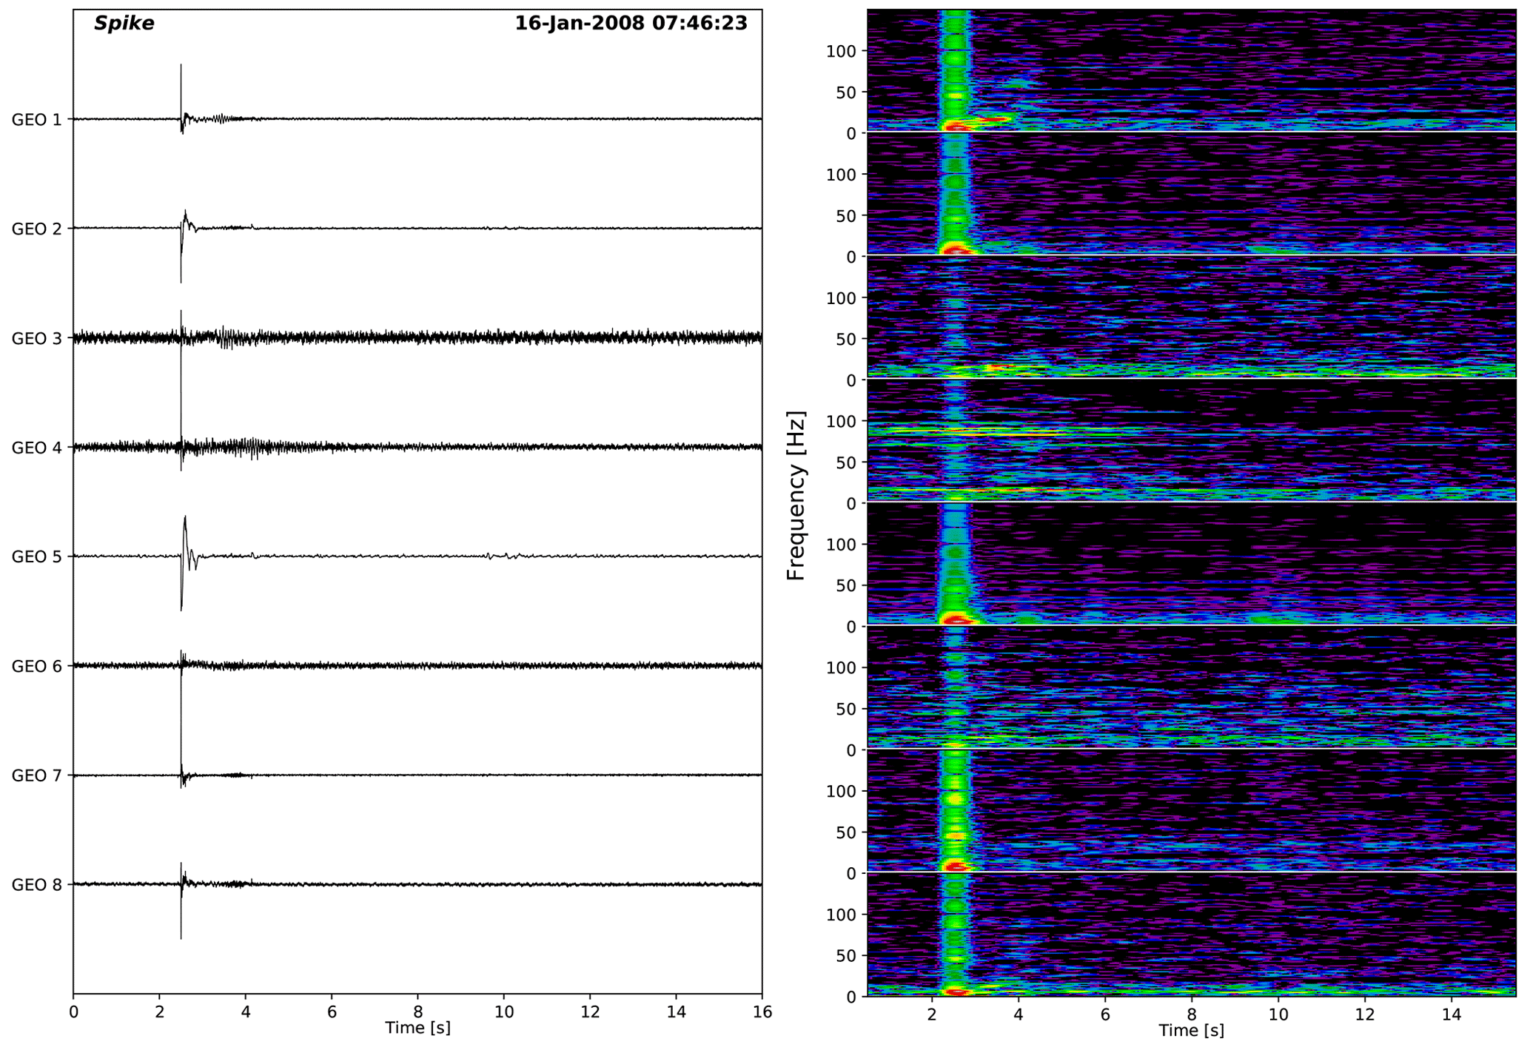This screenshot has height=1047, width=1530.
Task: Click the red hotspot in bottom spectrogram
Action: click(x=956, y=992)
